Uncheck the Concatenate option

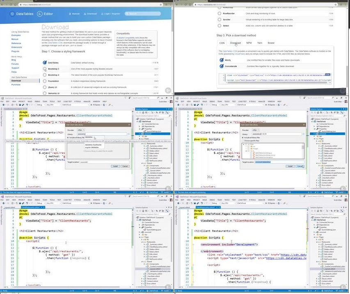tap(222, 66)
